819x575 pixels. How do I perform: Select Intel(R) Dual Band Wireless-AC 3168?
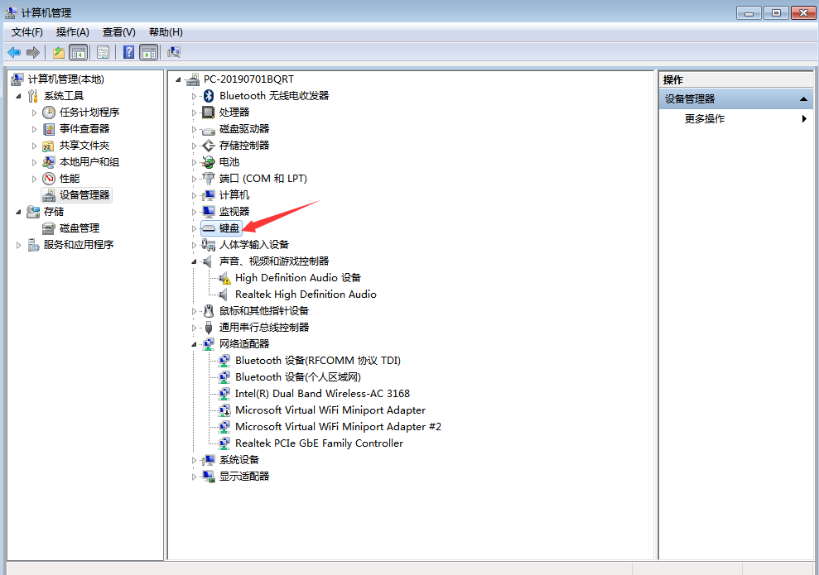coord(322,394)
